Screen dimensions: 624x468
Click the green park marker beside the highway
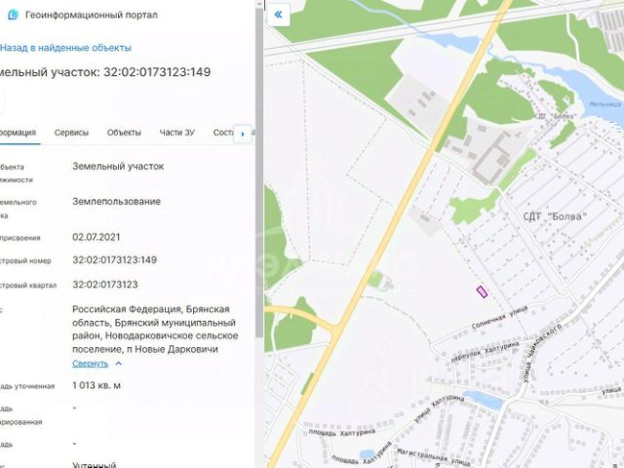click(375, 279)
